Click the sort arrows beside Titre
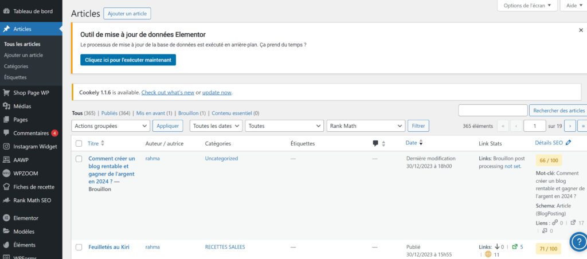 (103, 143)
